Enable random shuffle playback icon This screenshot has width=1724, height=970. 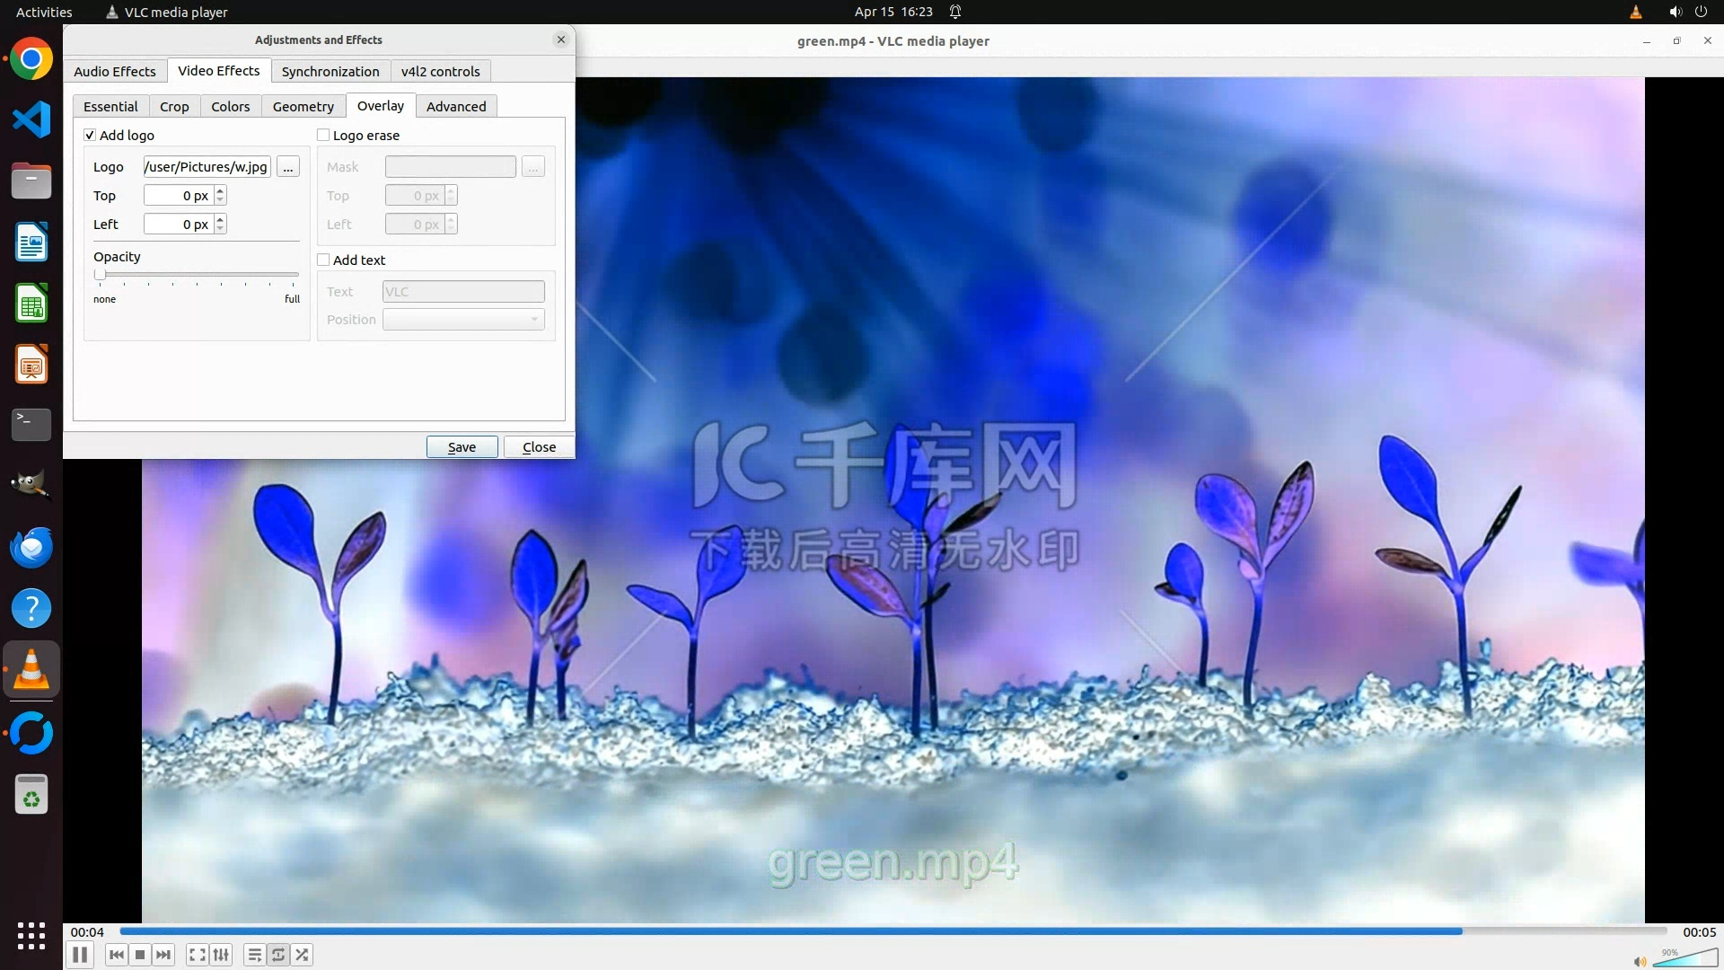[x=303, y=955]
